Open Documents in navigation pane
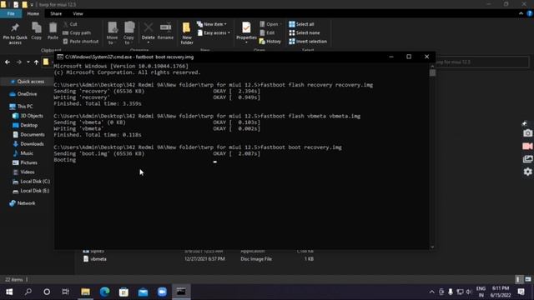Screen dimensions: 534x300 click(28, 135)
